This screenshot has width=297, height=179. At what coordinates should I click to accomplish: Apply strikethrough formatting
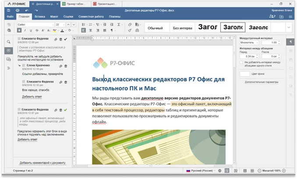[x=37, y=31]
